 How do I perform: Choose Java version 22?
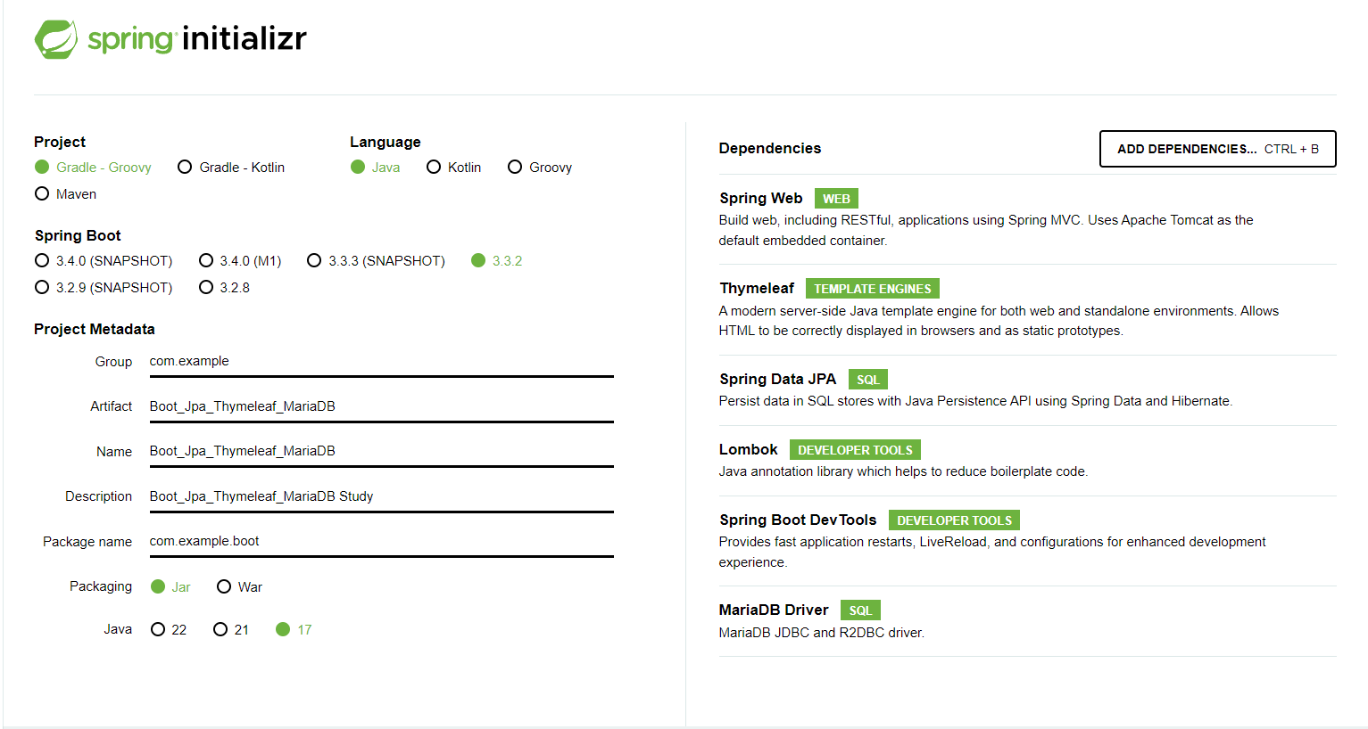coord(169,629)
